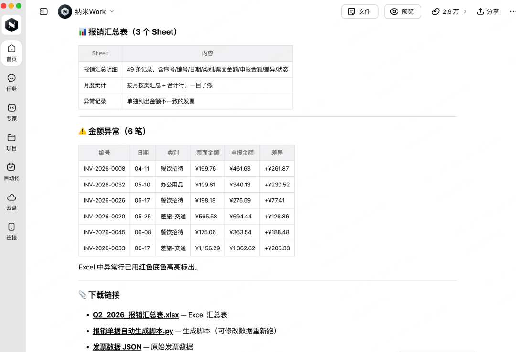The image size is (516, 352).
Task: Select the INV-2026-0008 table cell
Action: 104,168
